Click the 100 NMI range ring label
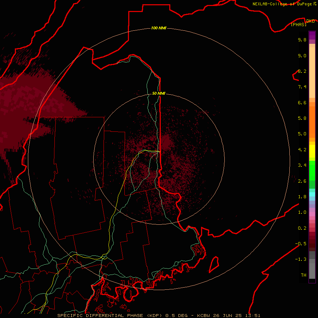 (x=159, y=28)
